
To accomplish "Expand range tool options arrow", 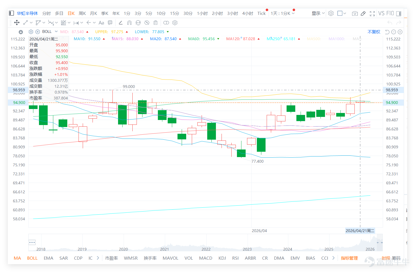I will pos(82,23).
